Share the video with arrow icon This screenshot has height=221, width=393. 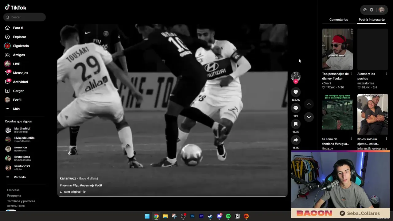pos(296,140)
